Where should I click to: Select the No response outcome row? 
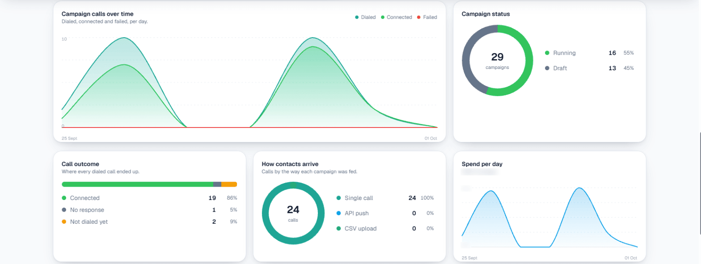pos(149,210)
